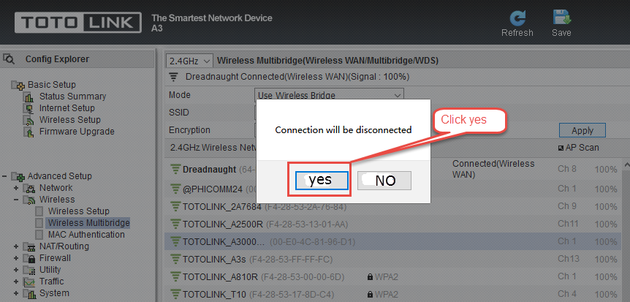Click the Config Explorer search icon
The width and height of the screenshot is (630, 302).
click(x=9, y=59)
